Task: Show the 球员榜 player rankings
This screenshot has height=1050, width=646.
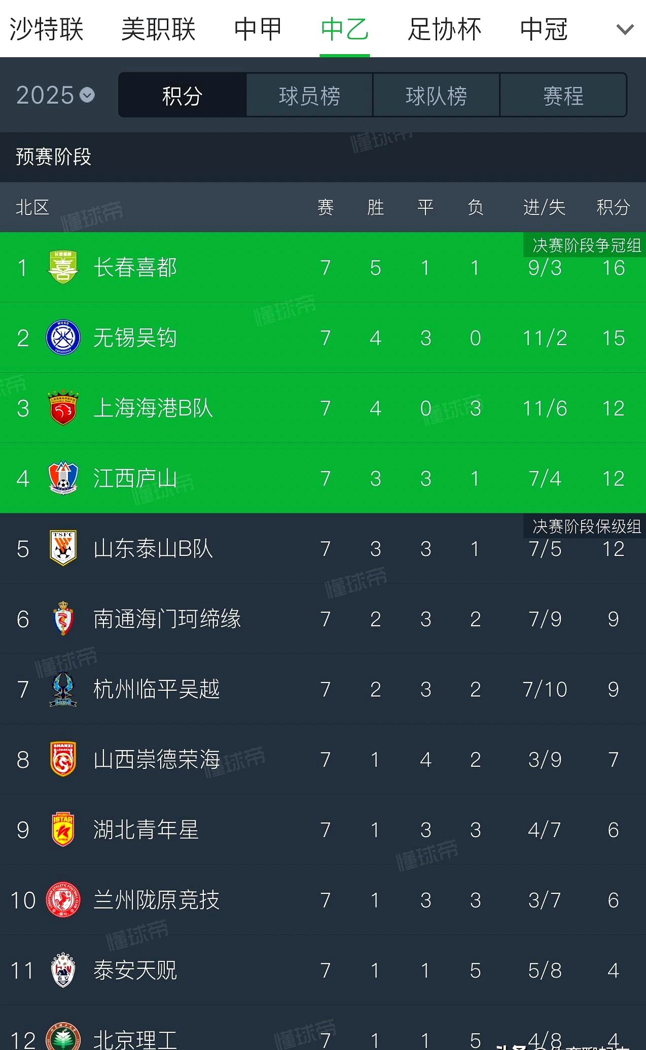Action: tap(309, 95)
